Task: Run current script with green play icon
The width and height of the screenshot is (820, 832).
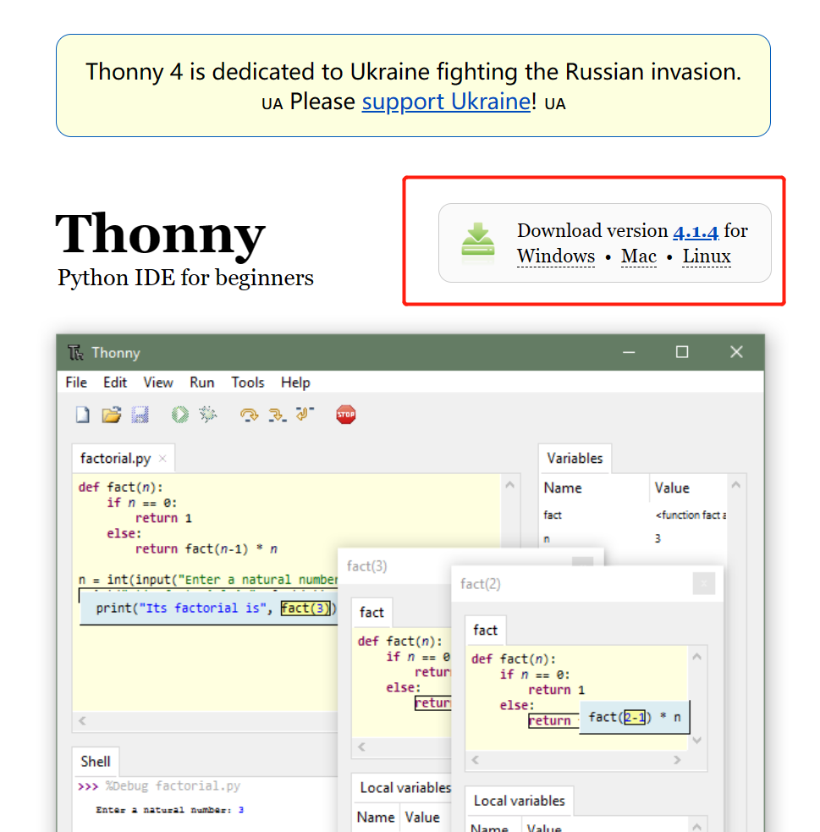Action: pyautogui.click(x=179, y=415)
